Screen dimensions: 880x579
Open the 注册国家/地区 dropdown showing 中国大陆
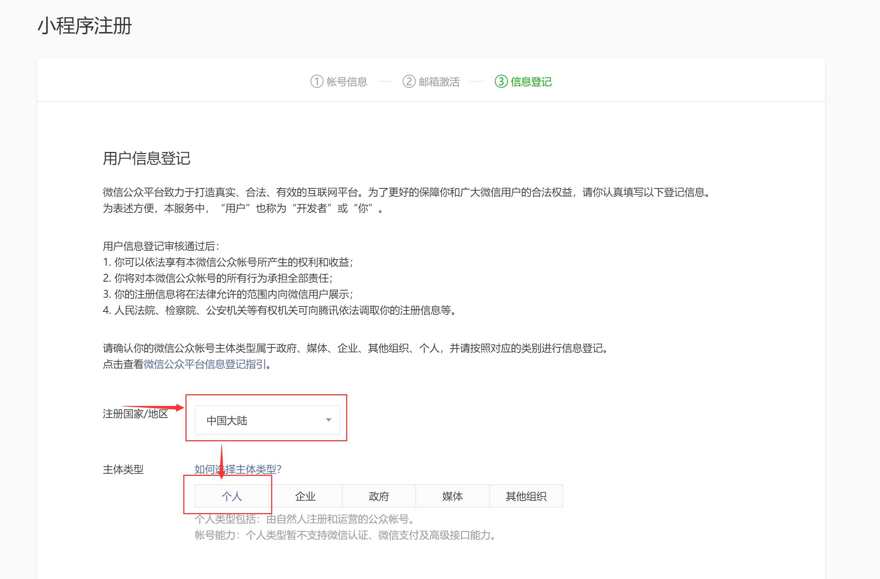(267, 420)
